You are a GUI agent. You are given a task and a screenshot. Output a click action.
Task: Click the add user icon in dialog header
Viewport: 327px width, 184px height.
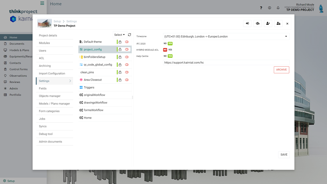coord(268,24)
